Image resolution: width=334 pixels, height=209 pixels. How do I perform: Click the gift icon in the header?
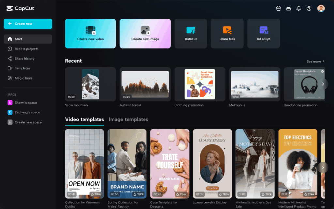[278, 8]
